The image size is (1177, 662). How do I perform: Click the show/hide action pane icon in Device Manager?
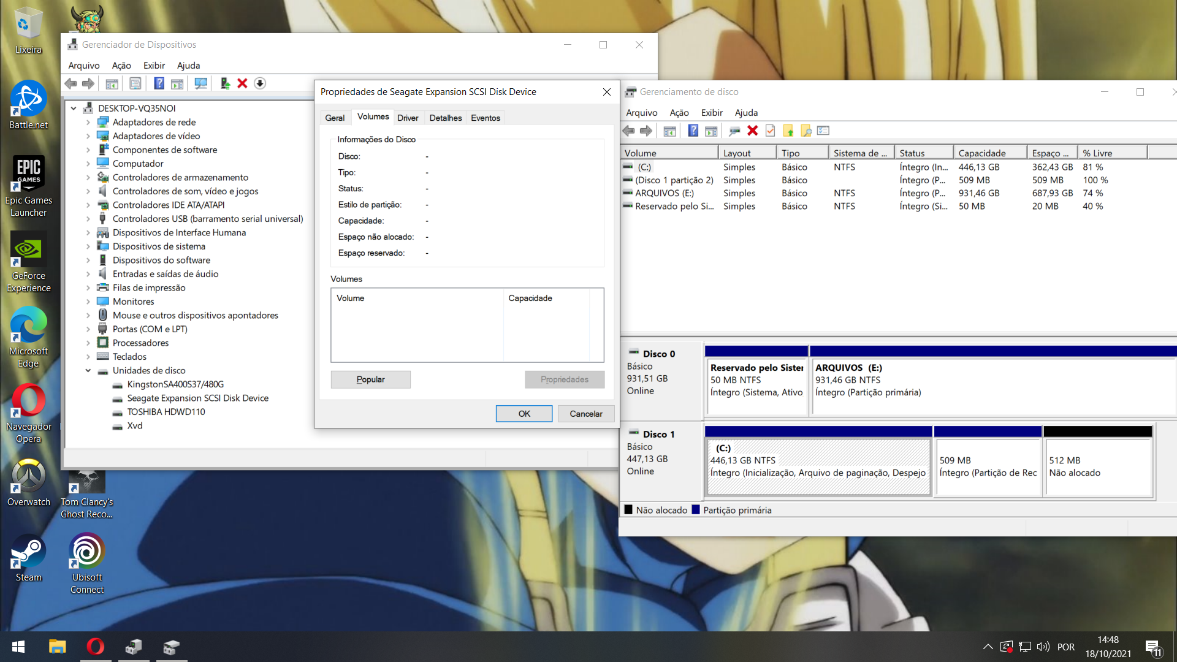(x=177, y=83)
